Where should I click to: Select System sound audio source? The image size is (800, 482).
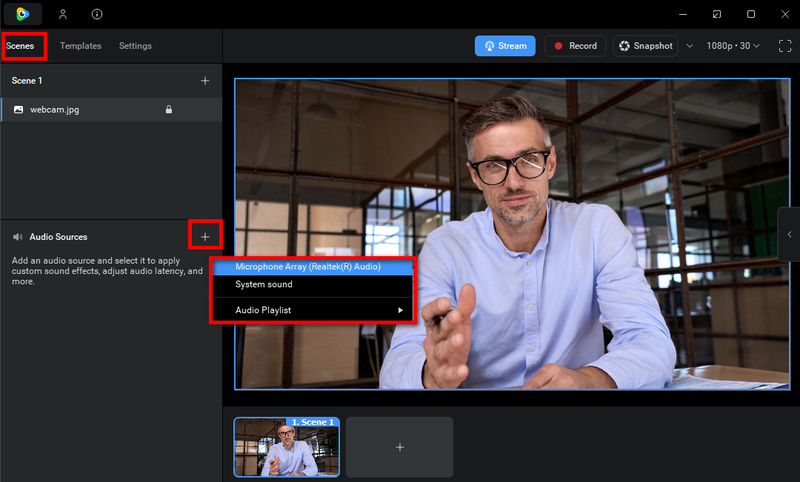click(264, 284)
